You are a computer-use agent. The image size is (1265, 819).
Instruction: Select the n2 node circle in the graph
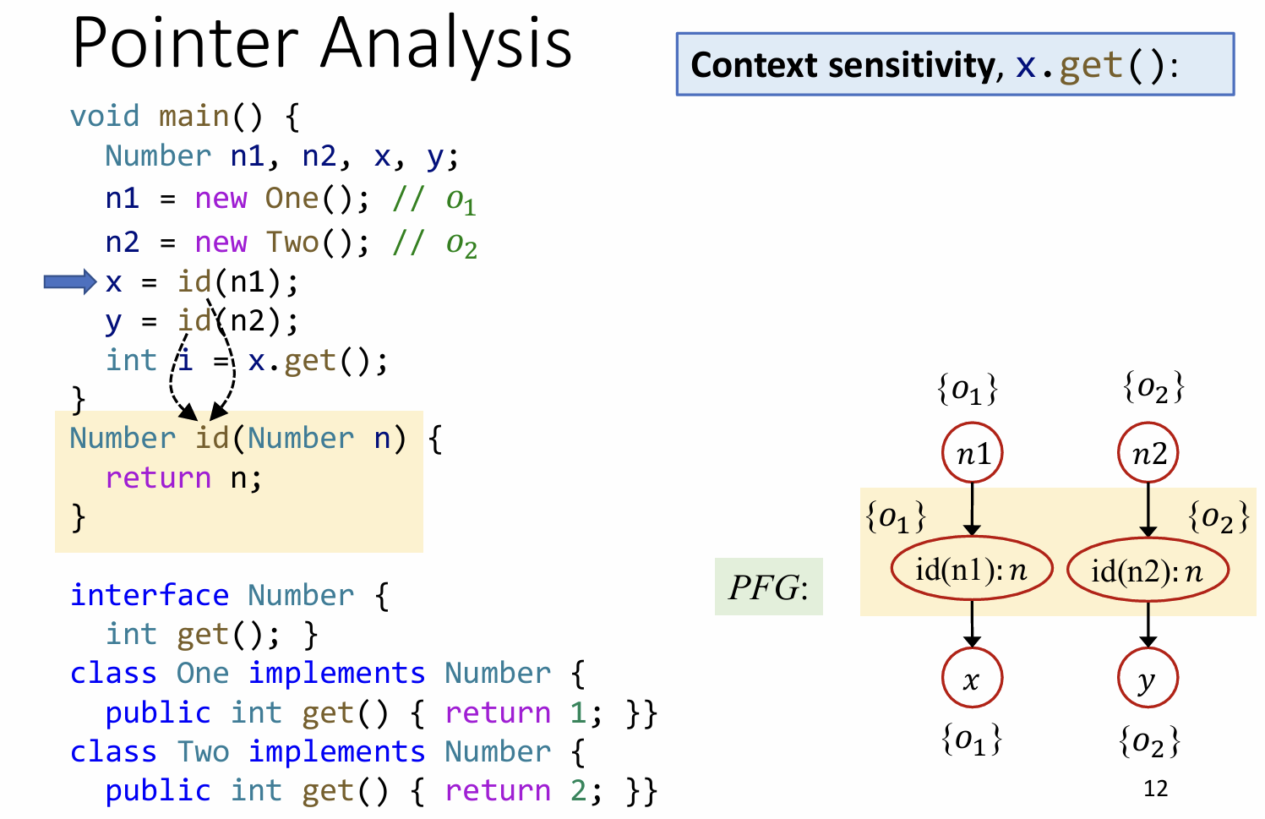tap(1148, 454)
